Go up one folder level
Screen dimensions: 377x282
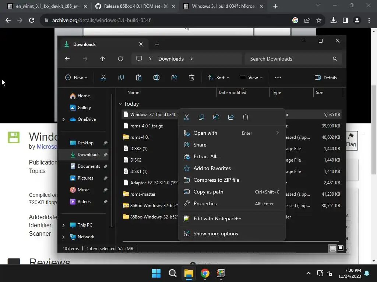point(103,59)
